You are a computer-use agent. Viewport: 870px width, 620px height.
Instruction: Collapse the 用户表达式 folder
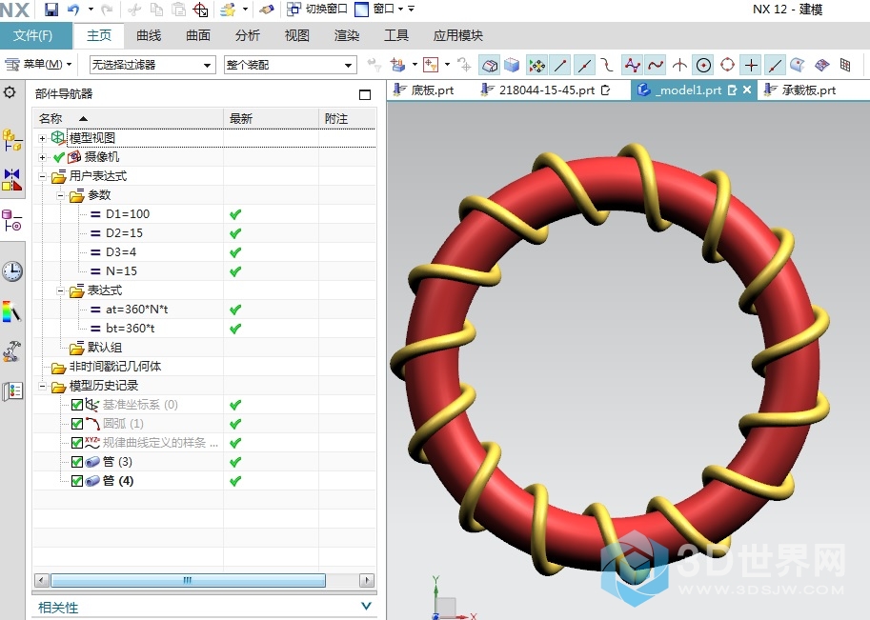[x=42, y=176]
